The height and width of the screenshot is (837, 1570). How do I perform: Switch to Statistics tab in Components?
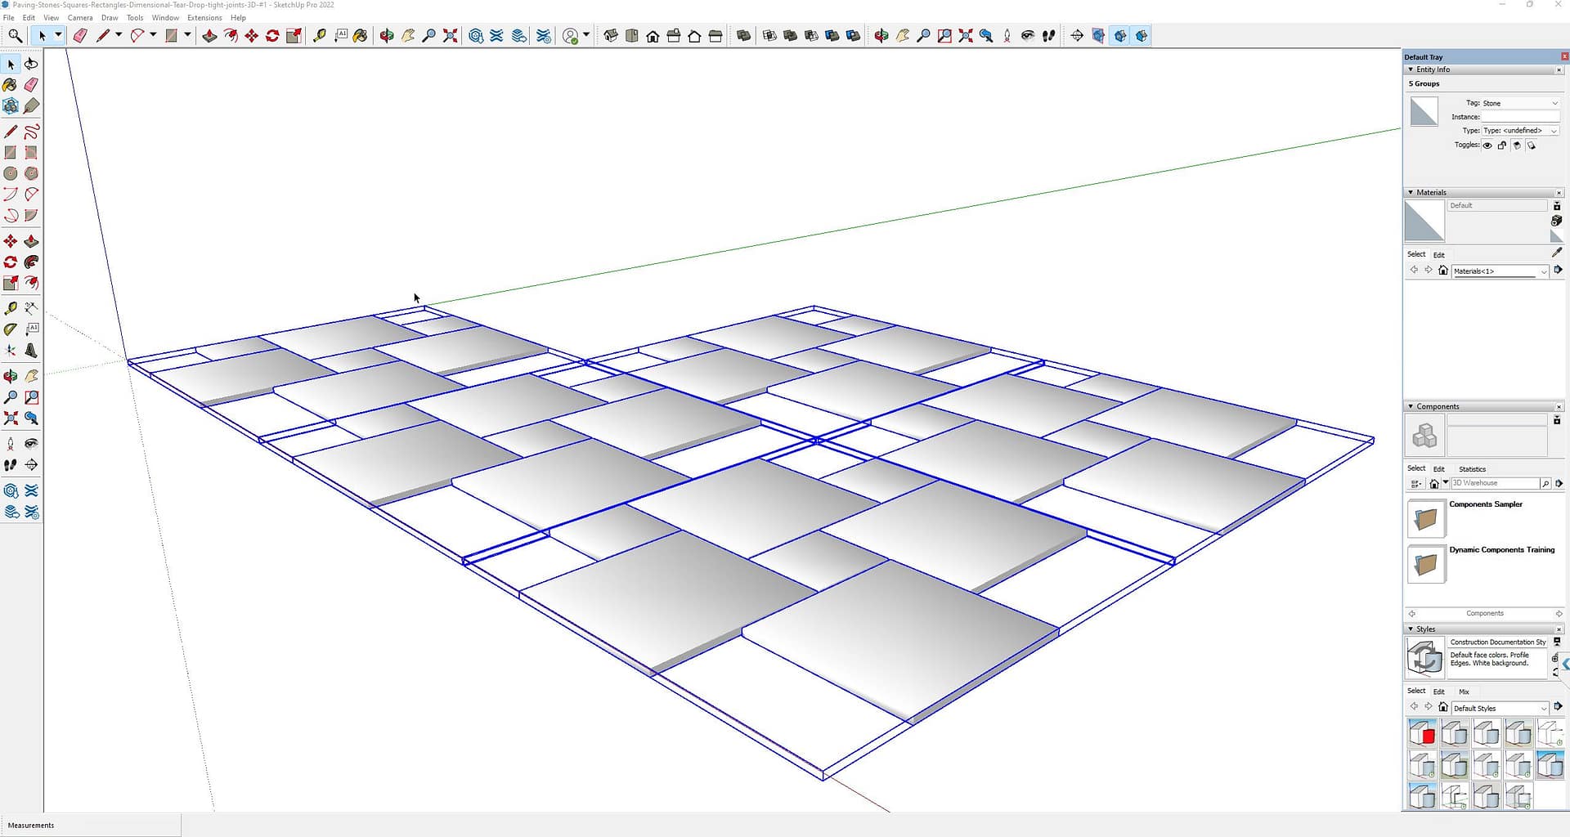pos(1472,469)
